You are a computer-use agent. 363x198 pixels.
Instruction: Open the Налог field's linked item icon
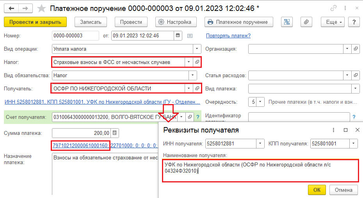click(197, 62)
